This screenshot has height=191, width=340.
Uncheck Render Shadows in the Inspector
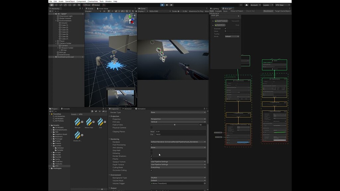151,156
